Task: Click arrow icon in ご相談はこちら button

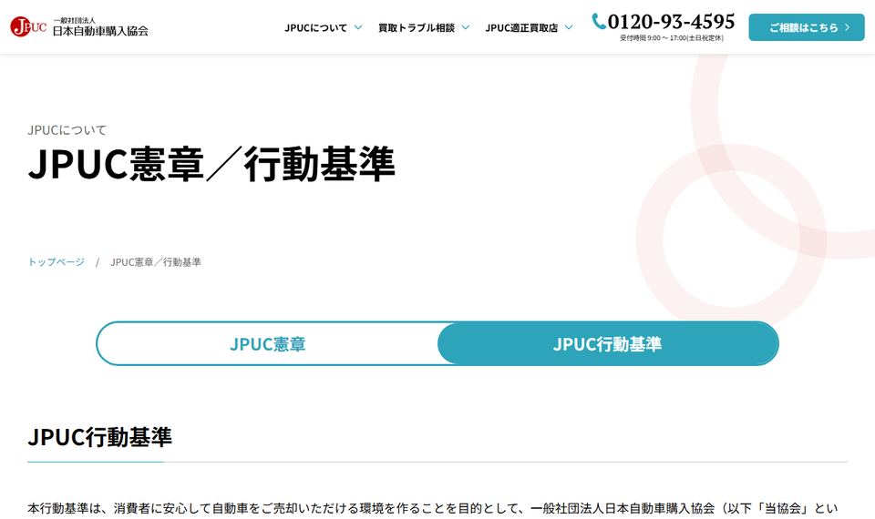Action: [847, 27]
